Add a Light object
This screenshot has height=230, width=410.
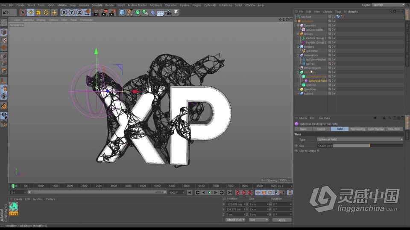[176, 12]
